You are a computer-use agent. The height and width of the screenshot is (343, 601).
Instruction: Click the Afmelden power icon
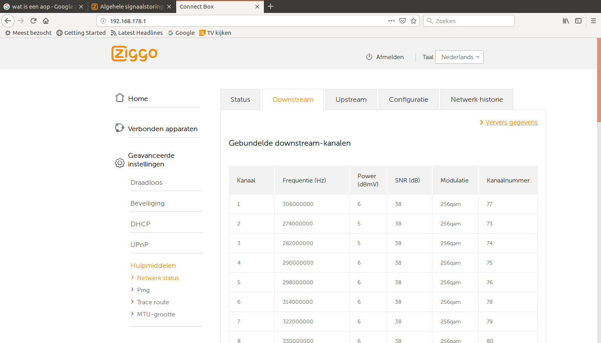tap(369, 57)
